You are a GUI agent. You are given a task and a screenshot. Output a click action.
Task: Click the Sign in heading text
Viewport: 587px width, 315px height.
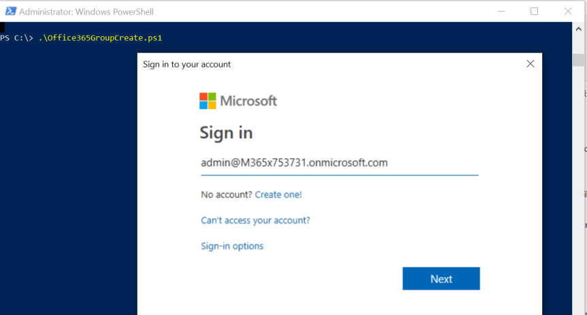point(226,133)
